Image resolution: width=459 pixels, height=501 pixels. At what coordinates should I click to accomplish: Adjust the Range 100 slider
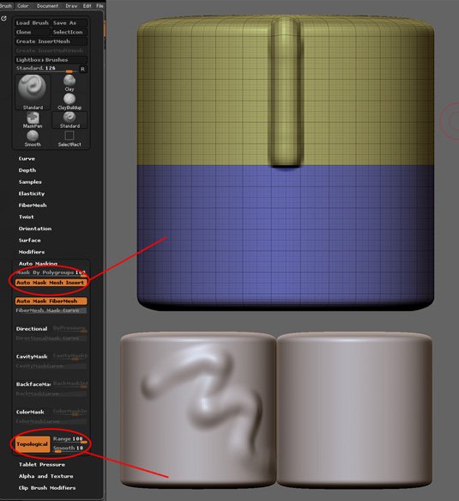click(x=69, y=440)
